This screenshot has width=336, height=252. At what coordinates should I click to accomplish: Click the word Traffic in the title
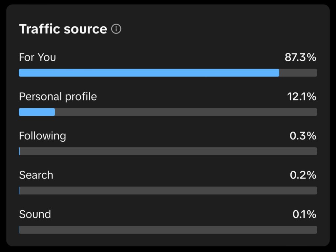click(40, 29)
